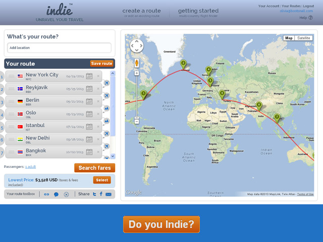Click map marker 2 on Iceland
The width and height of the screenshot is (323, 242).
pyautogui.click(x=183, y=64)
